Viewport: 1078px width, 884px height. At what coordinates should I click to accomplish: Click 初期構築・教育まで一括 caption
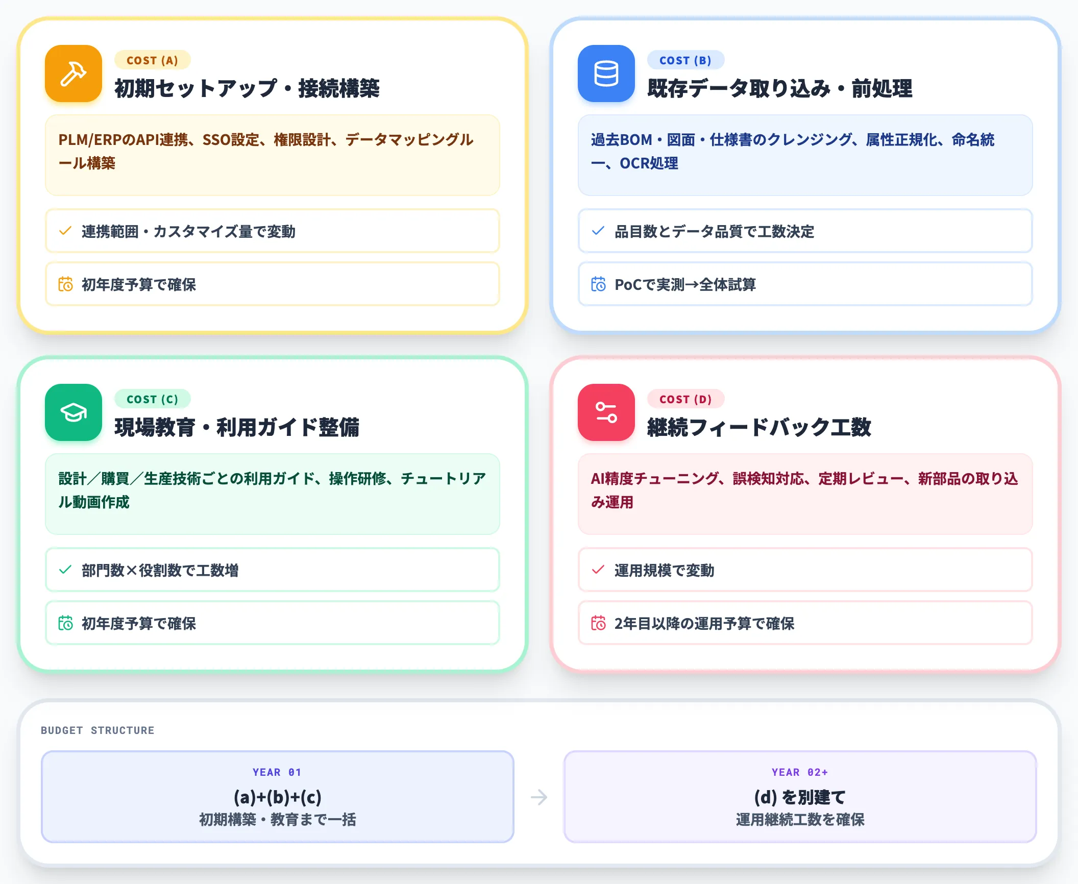tap(278, 820)
